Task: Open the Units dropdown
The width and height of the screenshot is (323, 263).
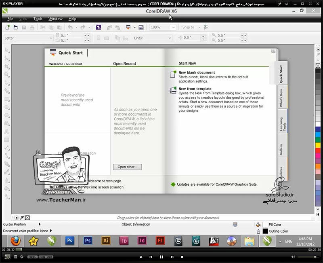Action: [170, 38]
